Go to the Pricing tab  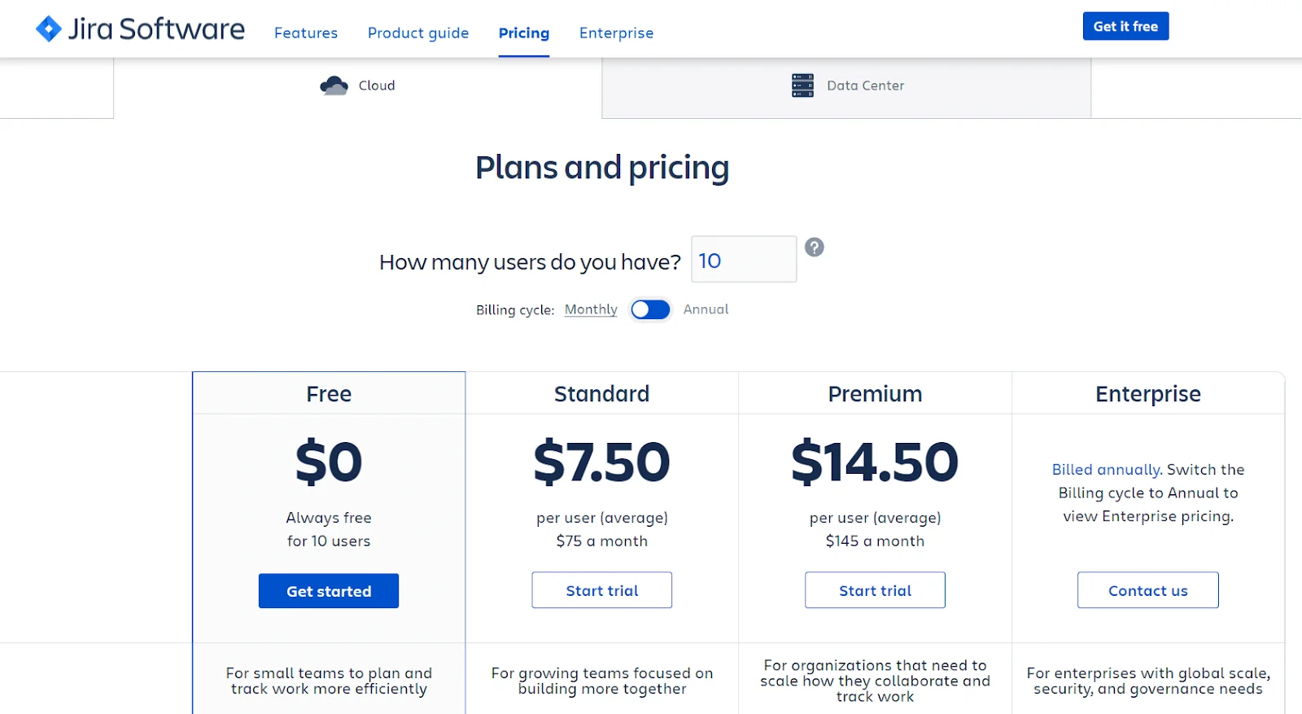(524, 33)
